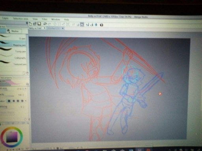Select the second anti-aliasing dot option
Screen dimensions: 202x151
coord(14,101)
